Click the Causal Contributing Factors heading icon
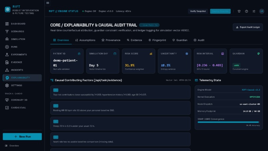The height and width of the screenshot is (151, 268). 52,80
